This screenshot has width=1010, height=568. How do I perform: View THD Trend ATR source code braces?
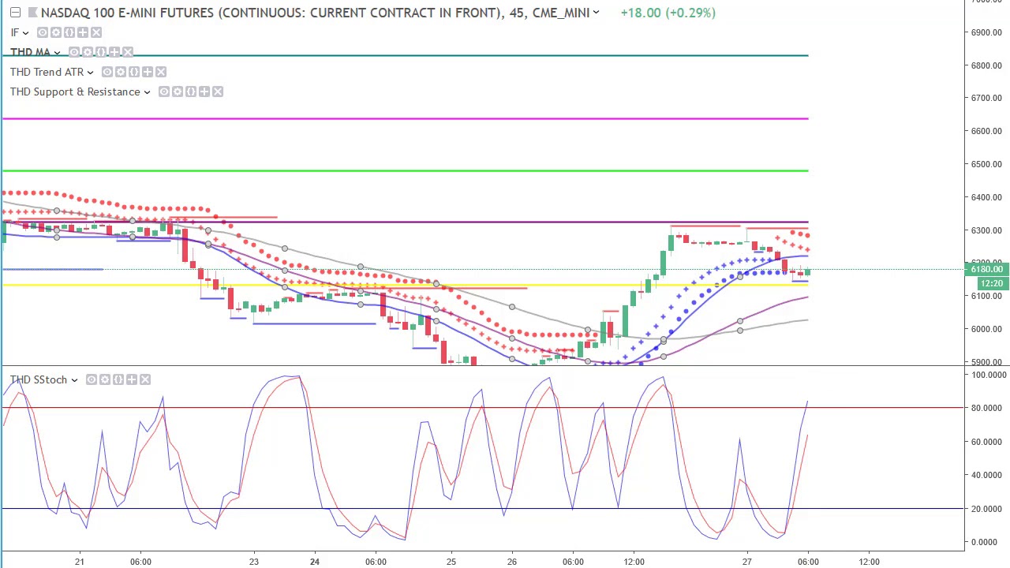(134, 72)
